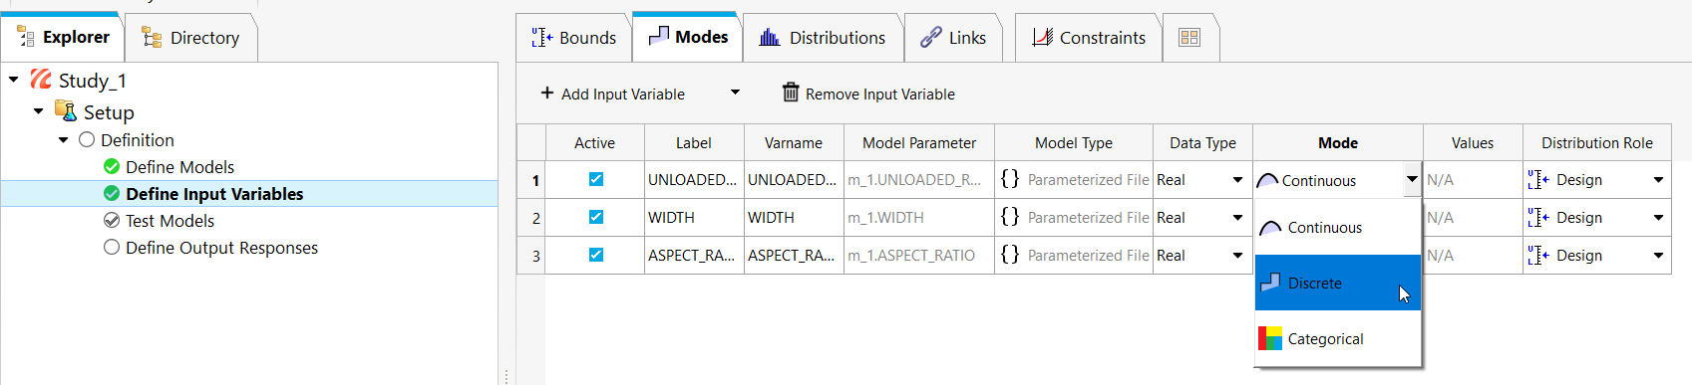Toggle Active checkbox for WIDTH variable
The width and height of the screenshot is (1692, 385).
click(596, 217)
